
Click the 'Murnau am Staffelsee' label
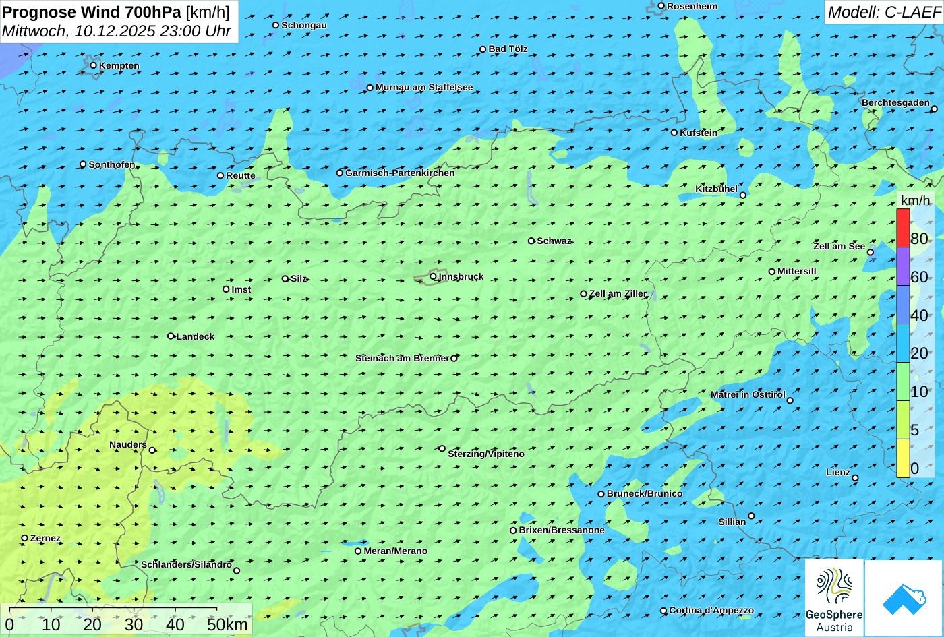coord(424,87)
